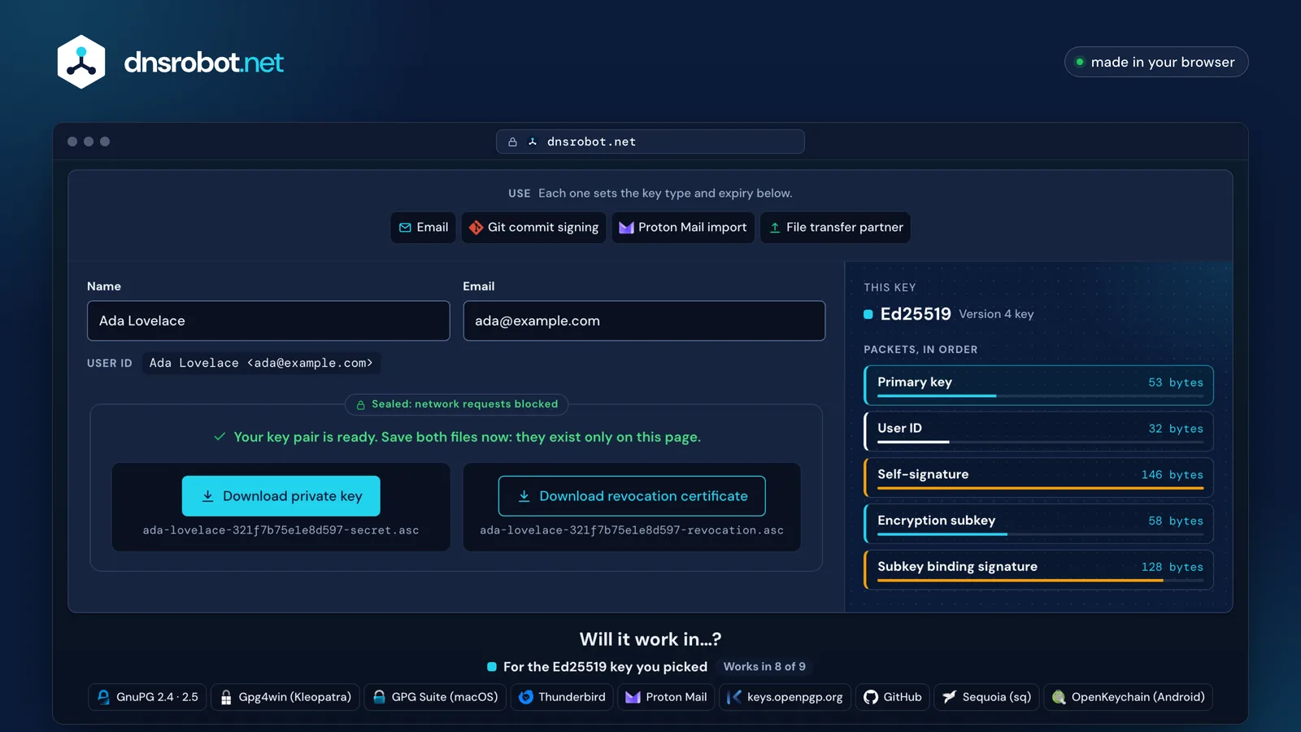Click the upload arrow icon on File transfer partner
This screenshot has height=732, width=1301.
coord(775,228)
